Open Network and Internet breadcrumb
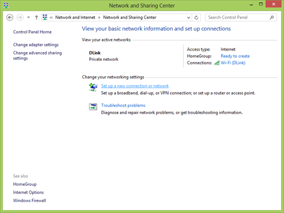The height and width of the screenshot is (213, 284). [x=75, y=18]
